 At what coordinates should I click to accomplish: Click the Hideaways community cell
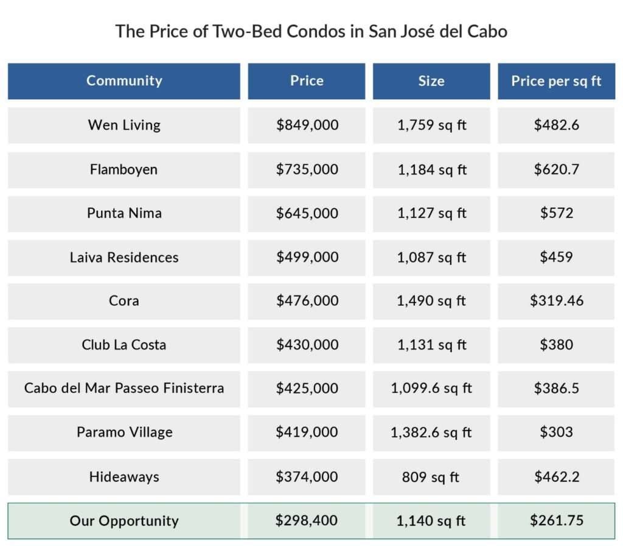point(124,476)
